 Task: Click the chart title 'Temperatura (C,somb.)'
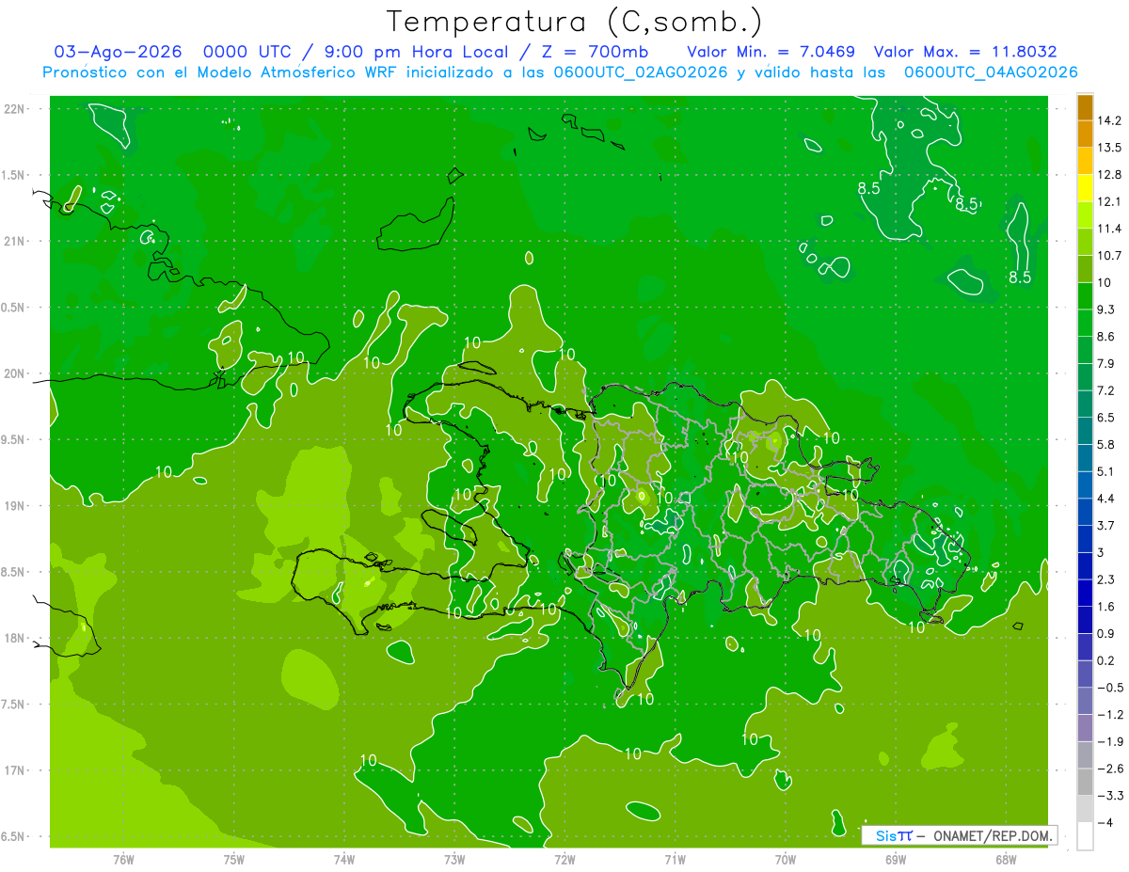coord(574,22)
